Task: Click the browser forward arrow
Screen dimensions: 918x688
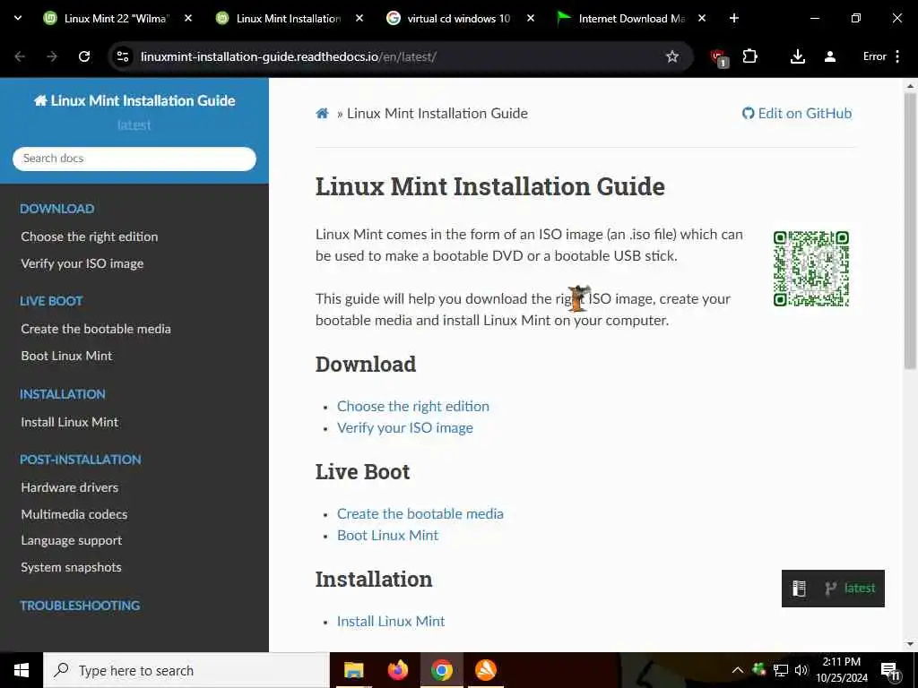Action: click(52, 56)
